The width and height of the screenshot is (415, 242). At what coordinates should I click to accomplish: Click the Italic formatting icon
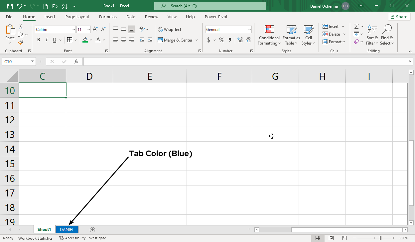pyautogui.click(x=46, y=40)
